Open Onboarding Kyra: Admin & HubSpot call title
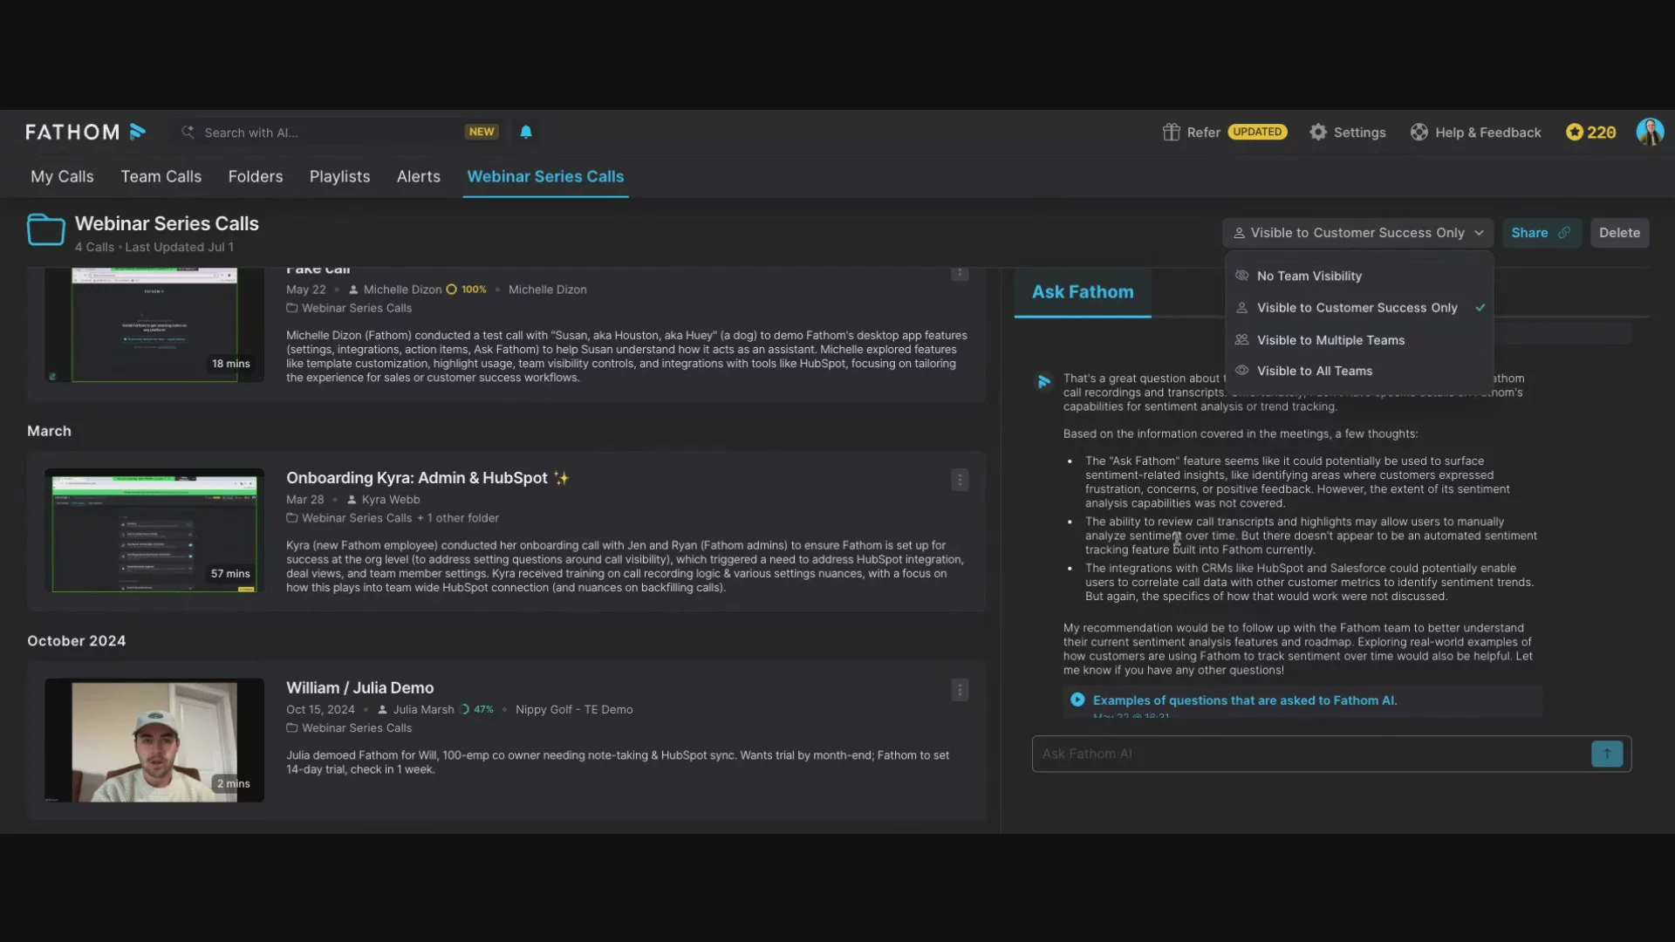 point(417,478)
